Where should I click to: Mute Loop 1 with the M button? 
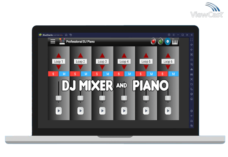click(64, 74)
